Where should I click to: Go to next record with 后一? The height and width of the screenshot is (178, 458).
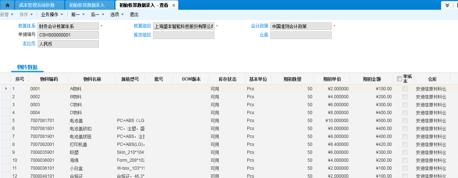(x=95, y=14)
